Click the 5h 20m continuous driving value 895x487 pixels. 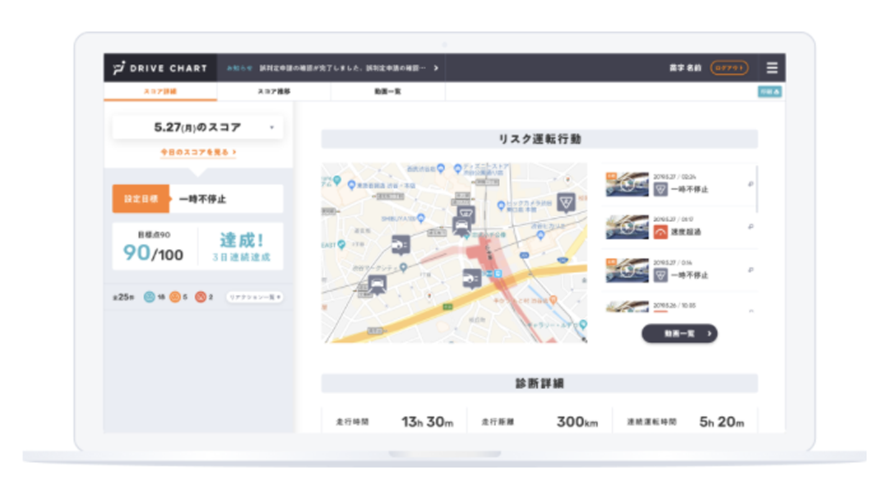coord(722,422)
